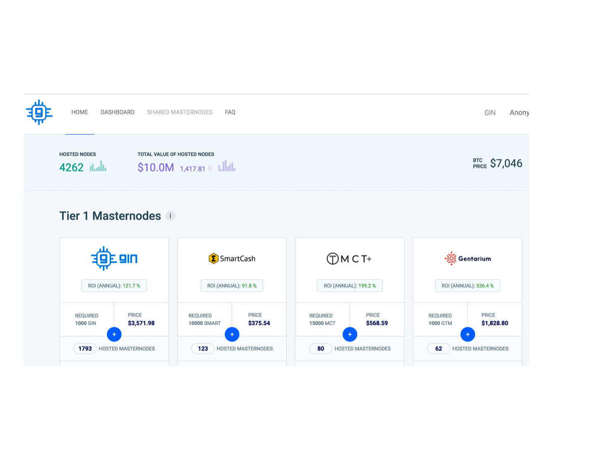The height and width of the screenshot is (451, 601).
Task: Click the 62 hosted masternodes count
Action: [x=439, y=349]
